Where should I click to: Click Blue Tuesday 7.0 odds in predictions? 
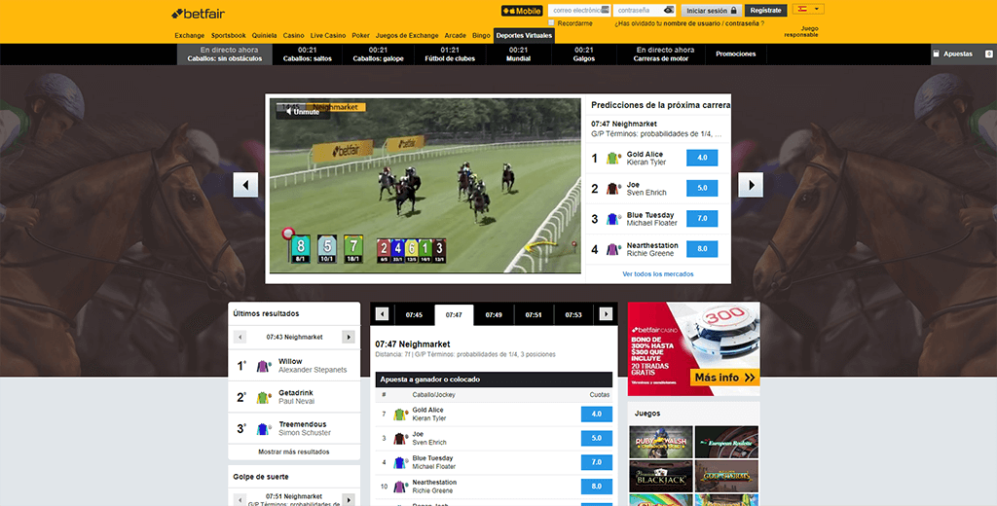(702, 219)
